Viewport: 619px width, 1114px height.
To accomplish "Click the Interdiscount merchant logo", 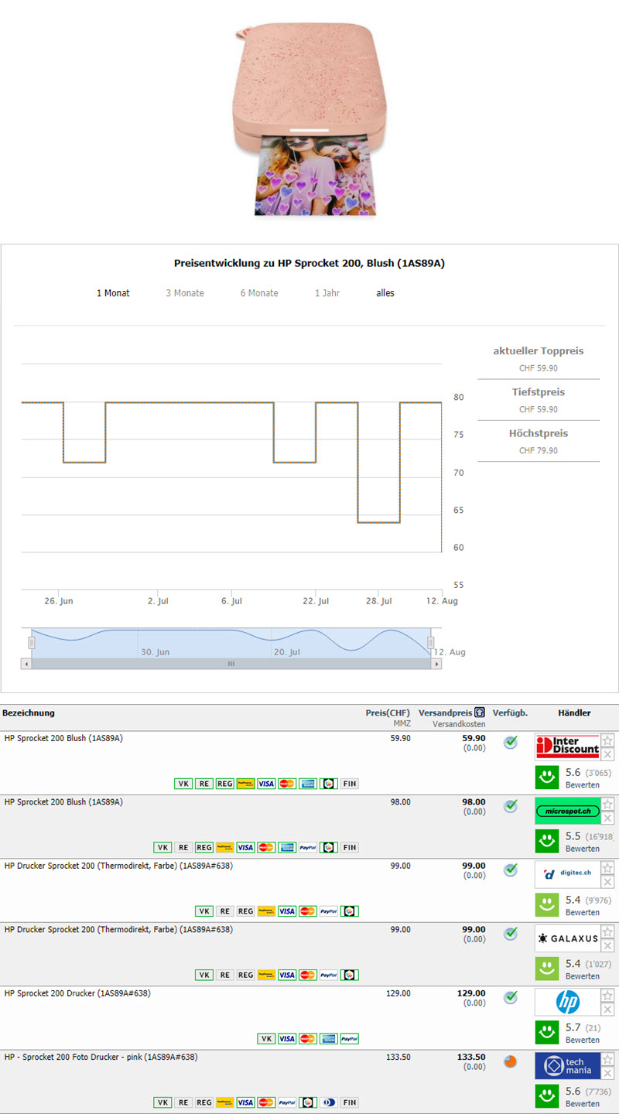I will click(x=567, y=747).
